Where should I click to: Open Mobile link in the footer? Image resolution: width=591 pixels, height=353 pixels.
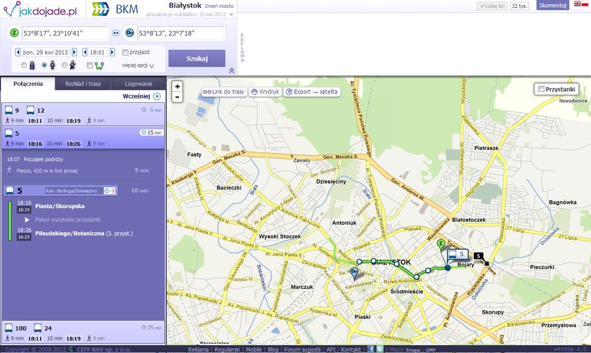coord(254,349)
